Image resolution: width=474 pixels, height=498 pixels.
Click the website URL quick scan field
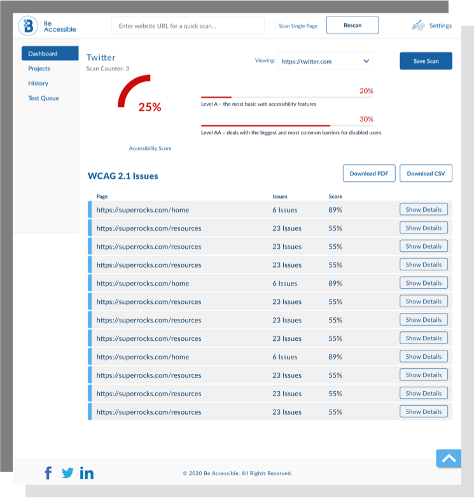tap(188, 25)
